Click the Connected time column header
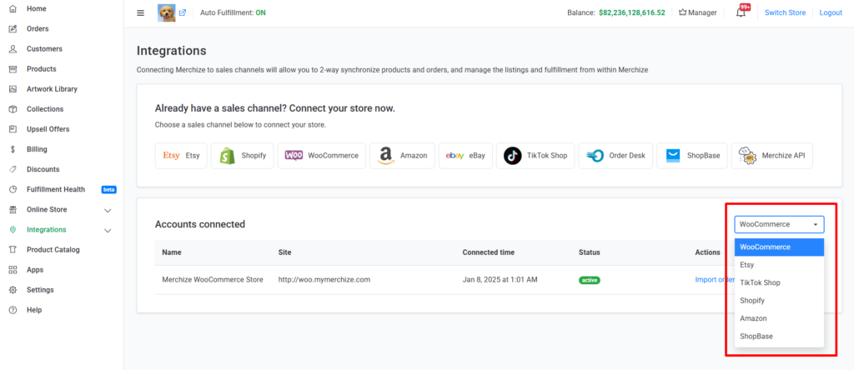The width and height of the screenshot is (854, 370). pos(489,252)
